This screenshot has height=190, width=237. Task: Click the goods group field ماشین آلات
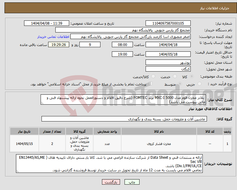(x=124, y=119)
